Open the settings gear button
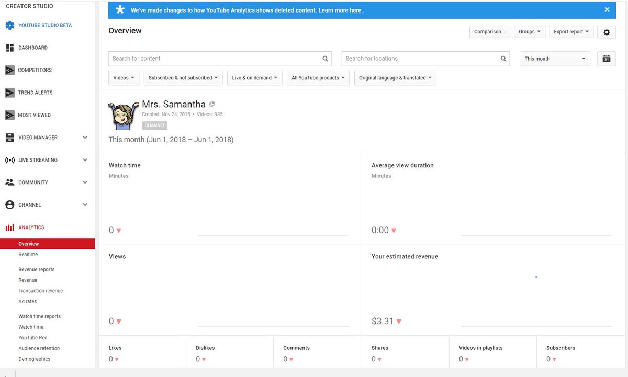 pyautogui.click(x=607, y=32)
